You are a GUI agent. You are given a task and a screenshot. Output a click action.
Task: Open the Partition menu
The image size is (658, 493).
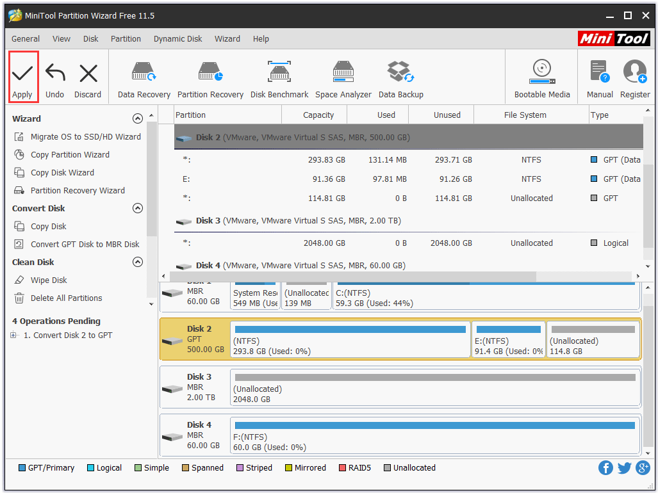pos(126,38)
